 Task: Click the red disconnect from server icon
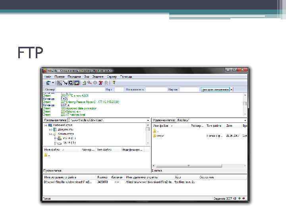[100, 83]
